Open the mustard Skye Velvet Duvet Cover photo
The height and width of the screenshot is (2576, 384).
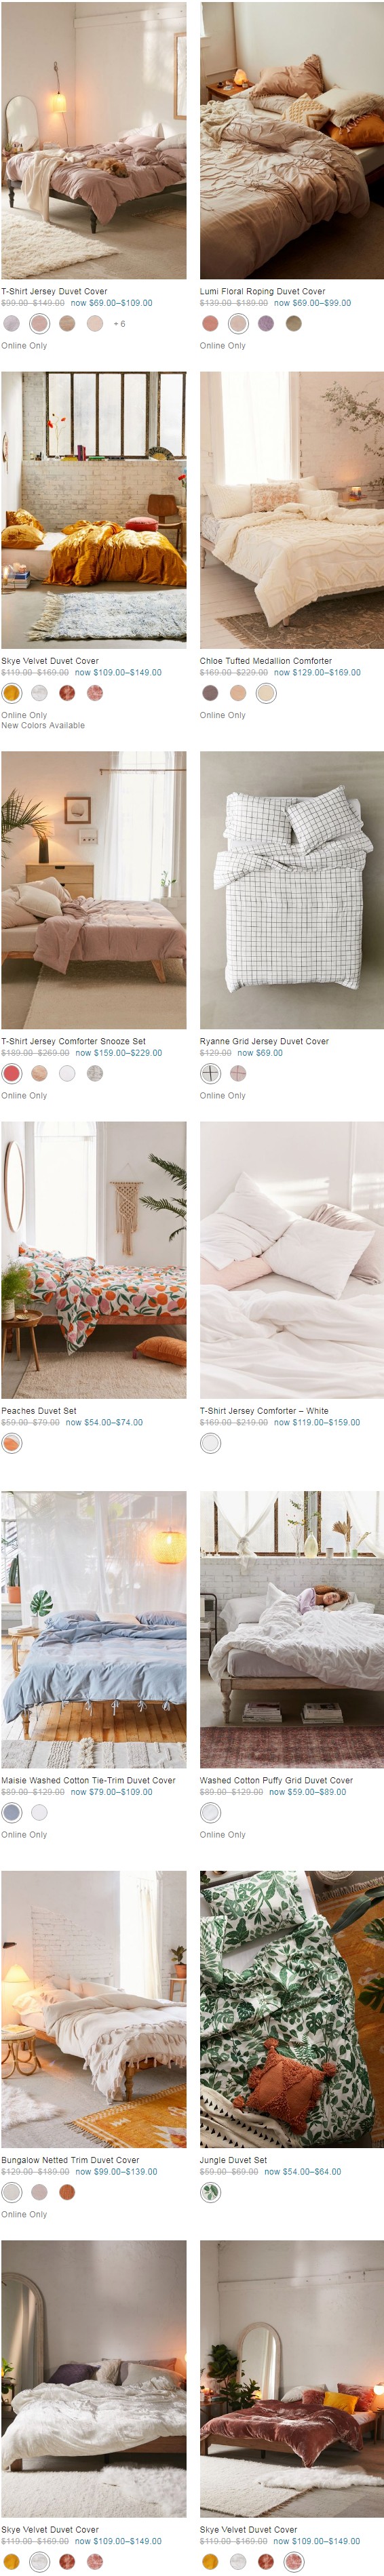click(93, 510)
